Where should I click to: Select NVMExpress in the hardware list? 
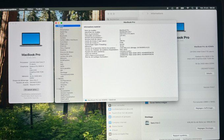coord(65,60)
